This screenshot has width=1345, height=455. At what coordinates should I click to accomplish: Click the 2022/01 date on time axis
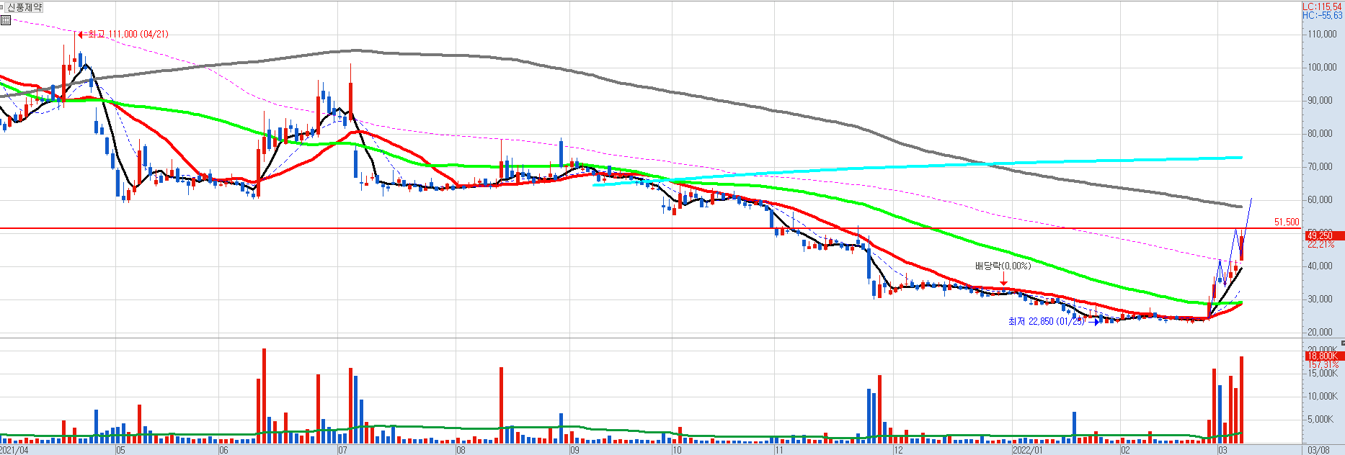pyautogui.click(x=1027, y=450)
